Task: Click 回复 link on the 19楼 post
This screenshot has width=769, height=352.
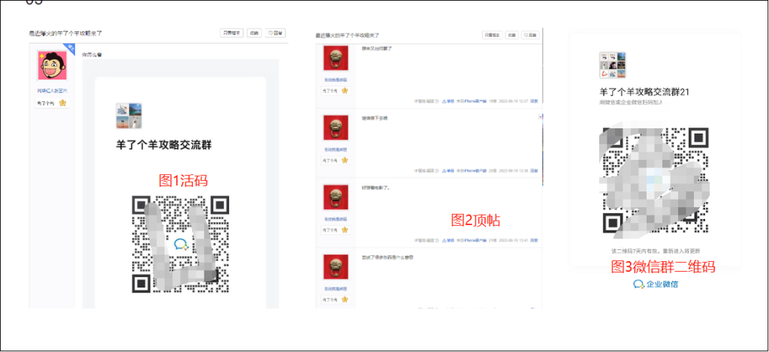Action: 534,101
